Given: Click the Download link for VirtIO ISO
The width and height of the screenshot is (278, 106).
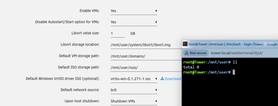Looking at the screenshot, I should click(x=171, y=79).
